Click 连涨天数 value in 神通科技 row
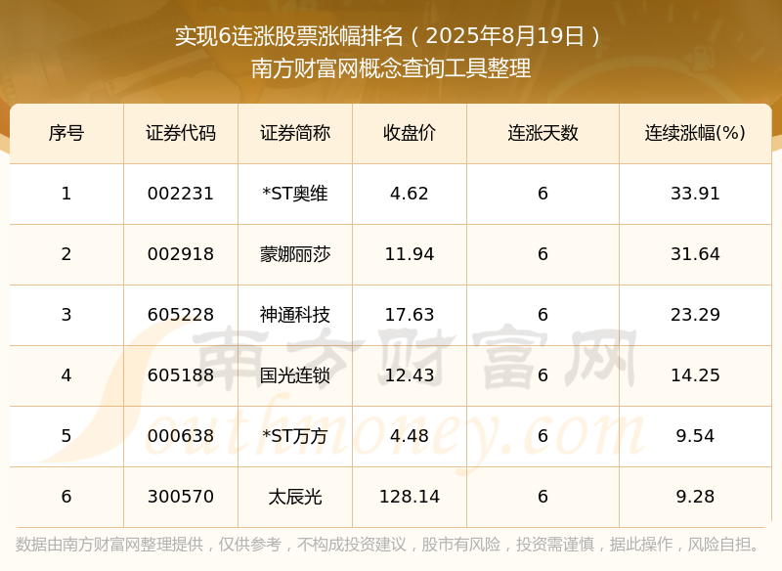The image size is (782, 571). 543,315
